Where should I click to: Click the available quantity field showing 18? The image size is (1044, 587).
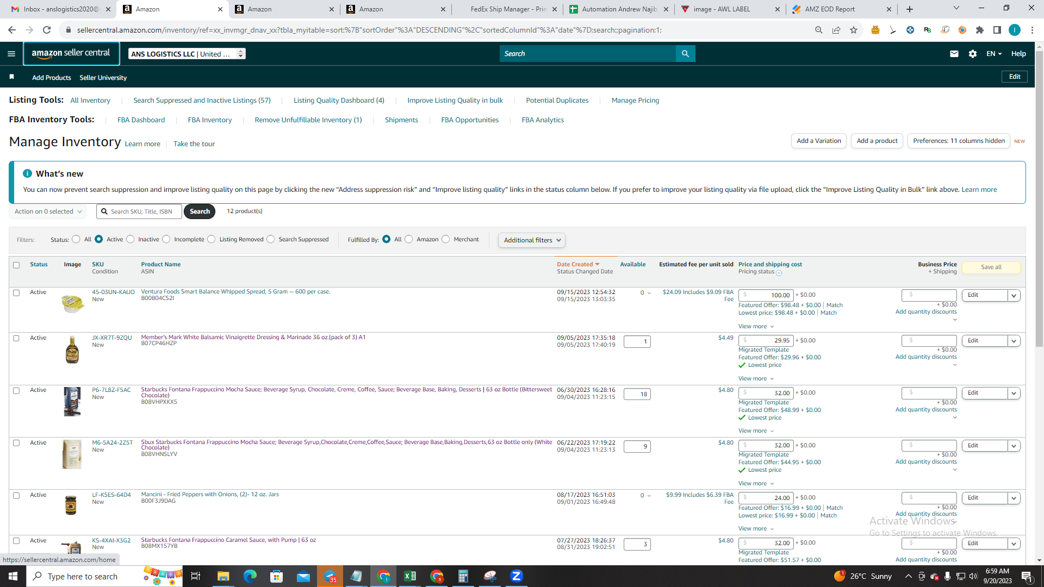point(637,395)
